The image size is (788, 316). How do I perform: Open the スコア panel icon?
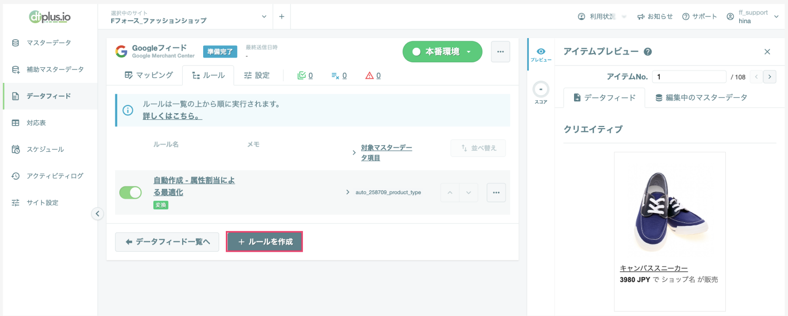[x=541, y=93]
